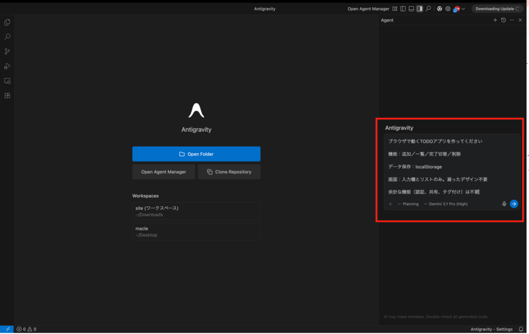Send the prompt with the blue arrow
The height and width of the screenshot is (334, 529).
[x=514, y=204]
